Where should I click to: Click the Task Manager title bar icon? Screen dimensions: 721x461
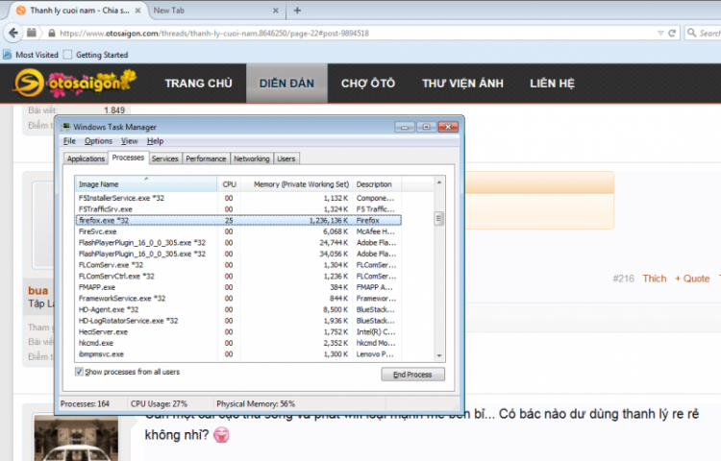click(66, 127)
